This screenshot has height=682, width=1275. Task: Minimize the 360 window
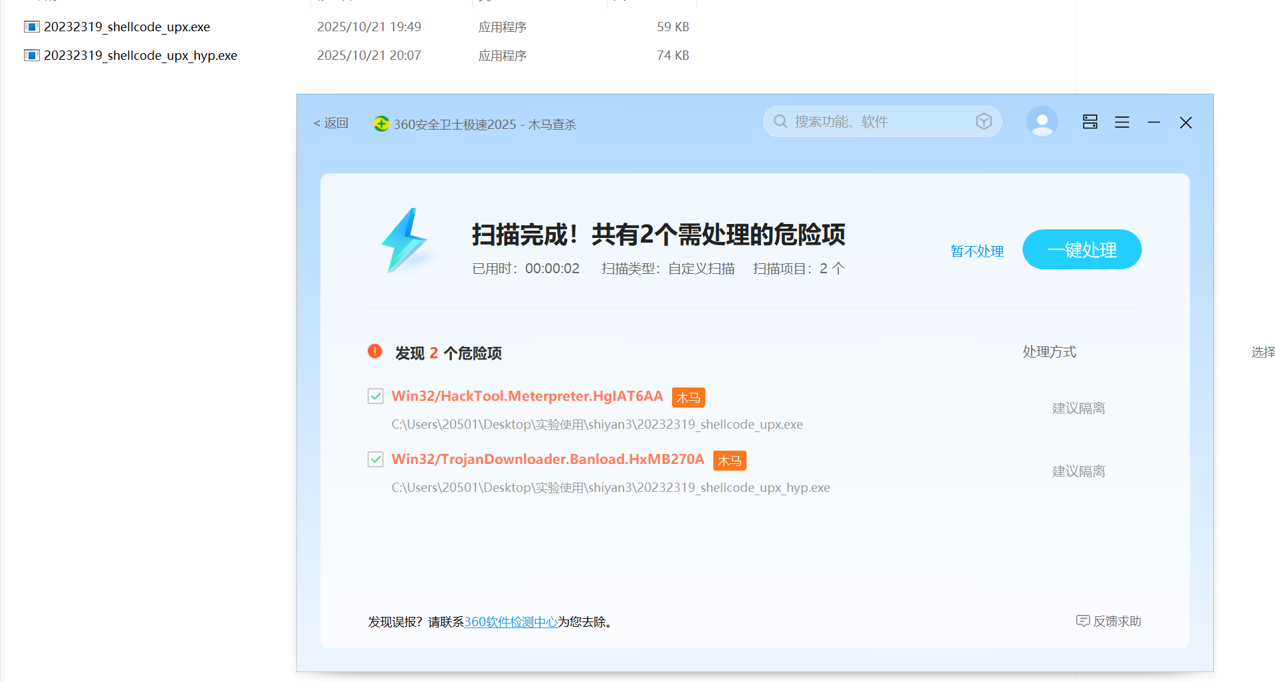point(1154,122)
